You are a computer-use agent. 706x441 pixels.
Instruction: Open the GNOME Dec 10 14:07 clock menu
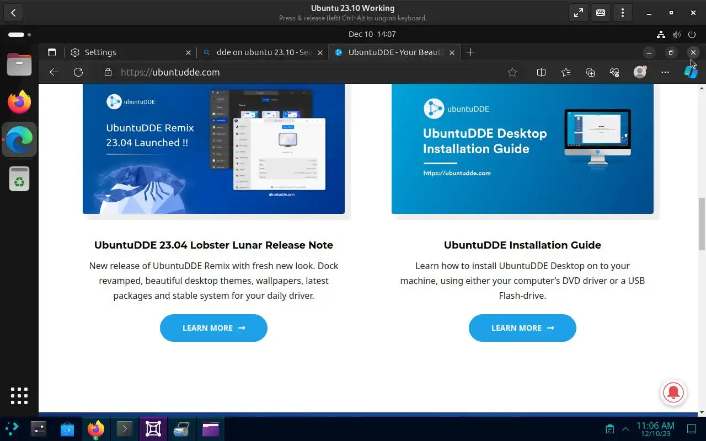coord(372,34)
